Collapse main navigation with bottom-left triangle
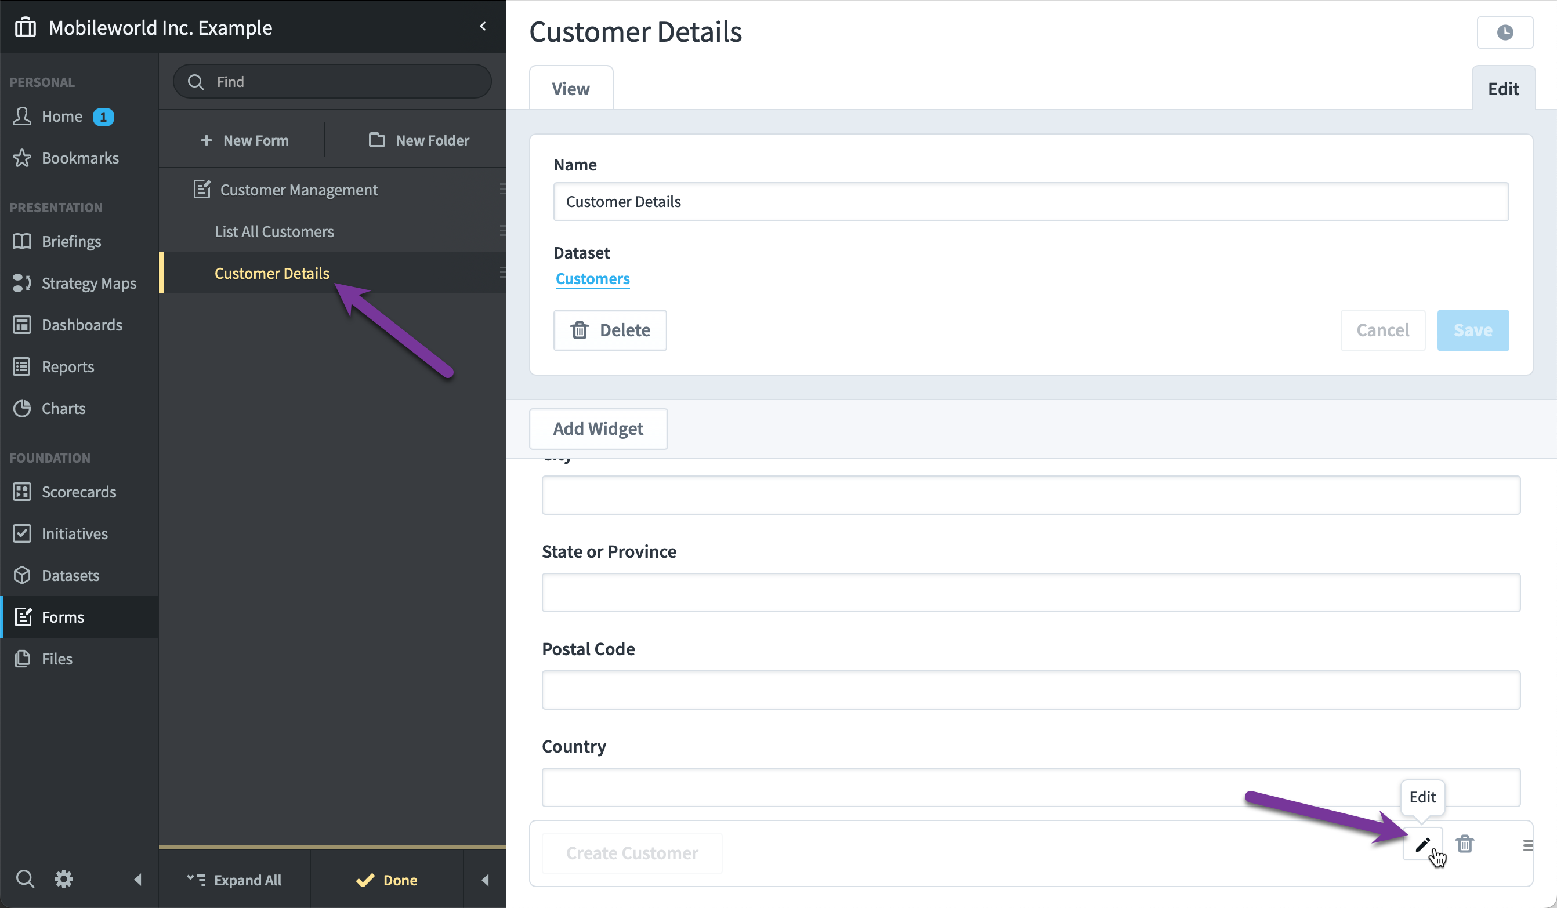Viewport: 1557px width, 908px height. click(138, 879)
